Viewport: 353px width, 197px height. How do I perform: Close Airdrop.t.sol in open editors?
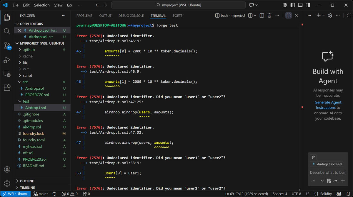tap(19, 30)
